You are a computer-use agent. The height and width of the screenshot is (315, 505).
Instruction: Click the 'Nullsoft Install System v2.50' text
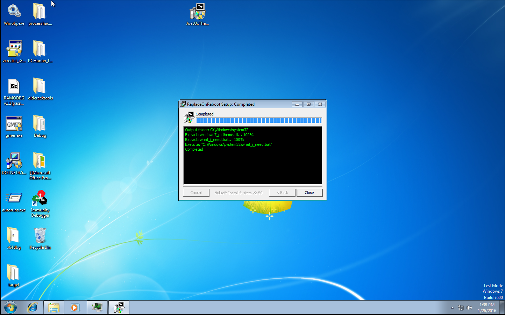pyautogui.click(x=238, y=193)
